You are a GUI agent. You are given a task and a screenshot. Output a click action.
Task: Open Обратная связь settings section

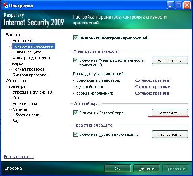coord(27,115)
